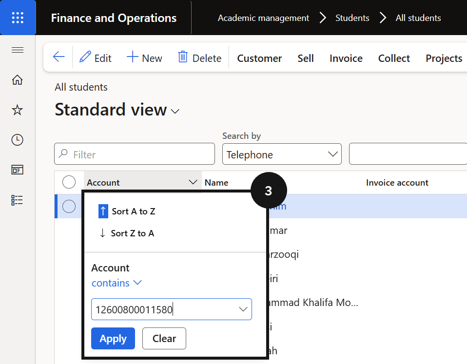Open the Customer tab
467x364 pixels.
[259, 58]
